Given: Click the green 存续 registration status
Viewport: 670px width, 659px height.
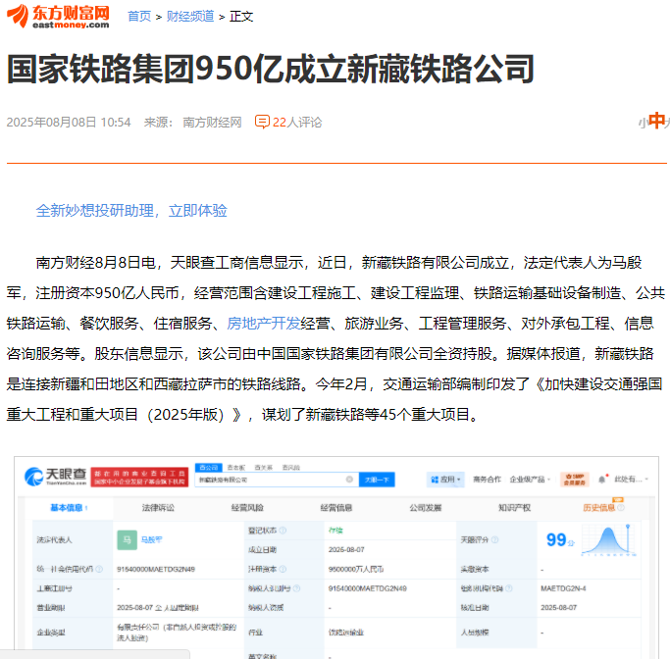Looking at the screenshot, I should [x=335, y=531].
